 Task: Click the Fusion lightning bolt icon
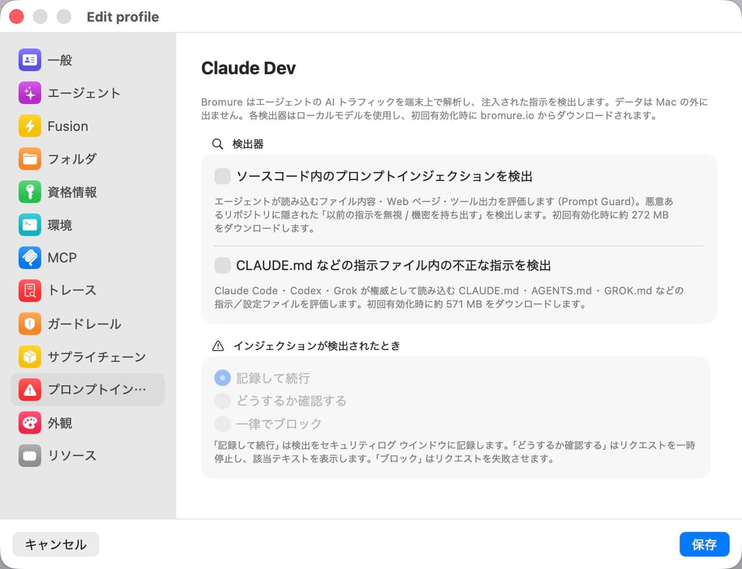pyautogui.click(x=30, y=126)
